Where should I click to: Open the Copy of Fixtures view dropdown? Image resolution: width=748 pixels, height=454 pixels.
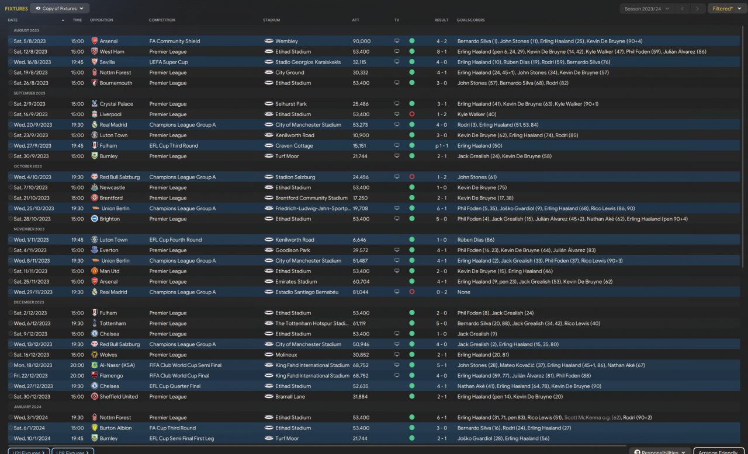(x=60, y=9)
